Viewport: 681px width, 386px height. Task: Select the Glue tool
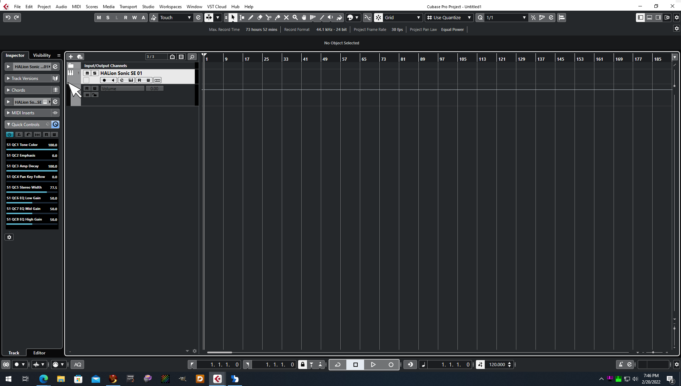tap(278, 17)
